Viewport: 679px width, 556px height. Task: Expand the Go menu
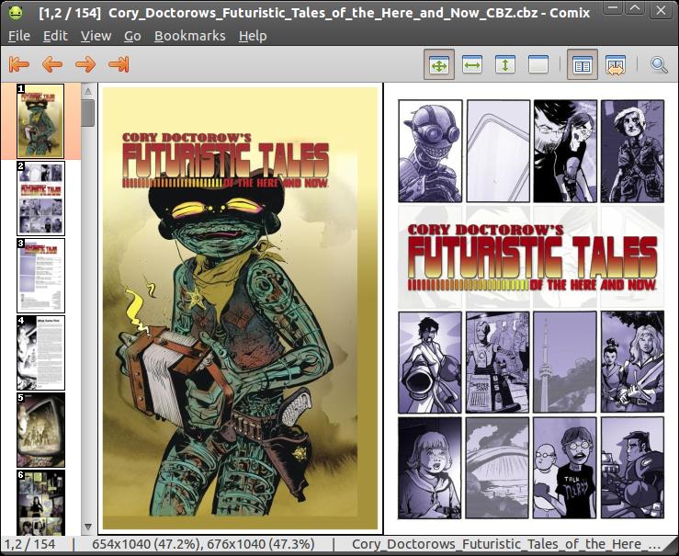click(x=132, y=36)
